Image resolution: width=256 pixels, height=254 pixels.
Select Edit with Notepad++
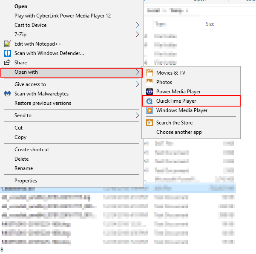point(72,44)
